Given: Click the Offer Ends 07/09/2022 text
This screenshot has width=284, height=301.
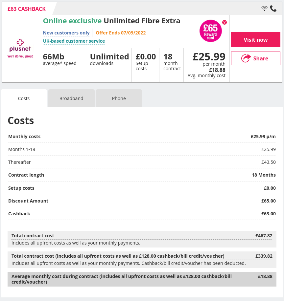Looking at the screenshot, I should [120, 33].
